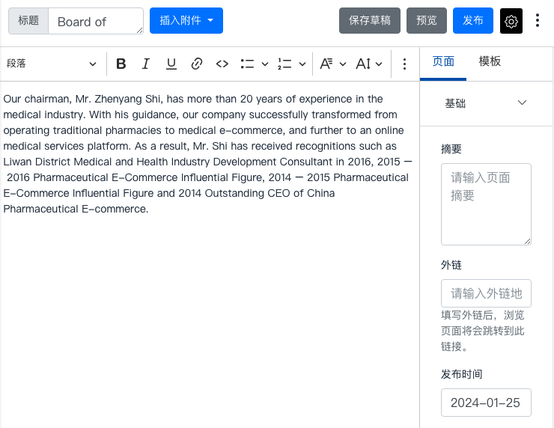Viewport: 554px width, 428px height.
Task: Click the numbered list icon
Action: pos(284,64)
